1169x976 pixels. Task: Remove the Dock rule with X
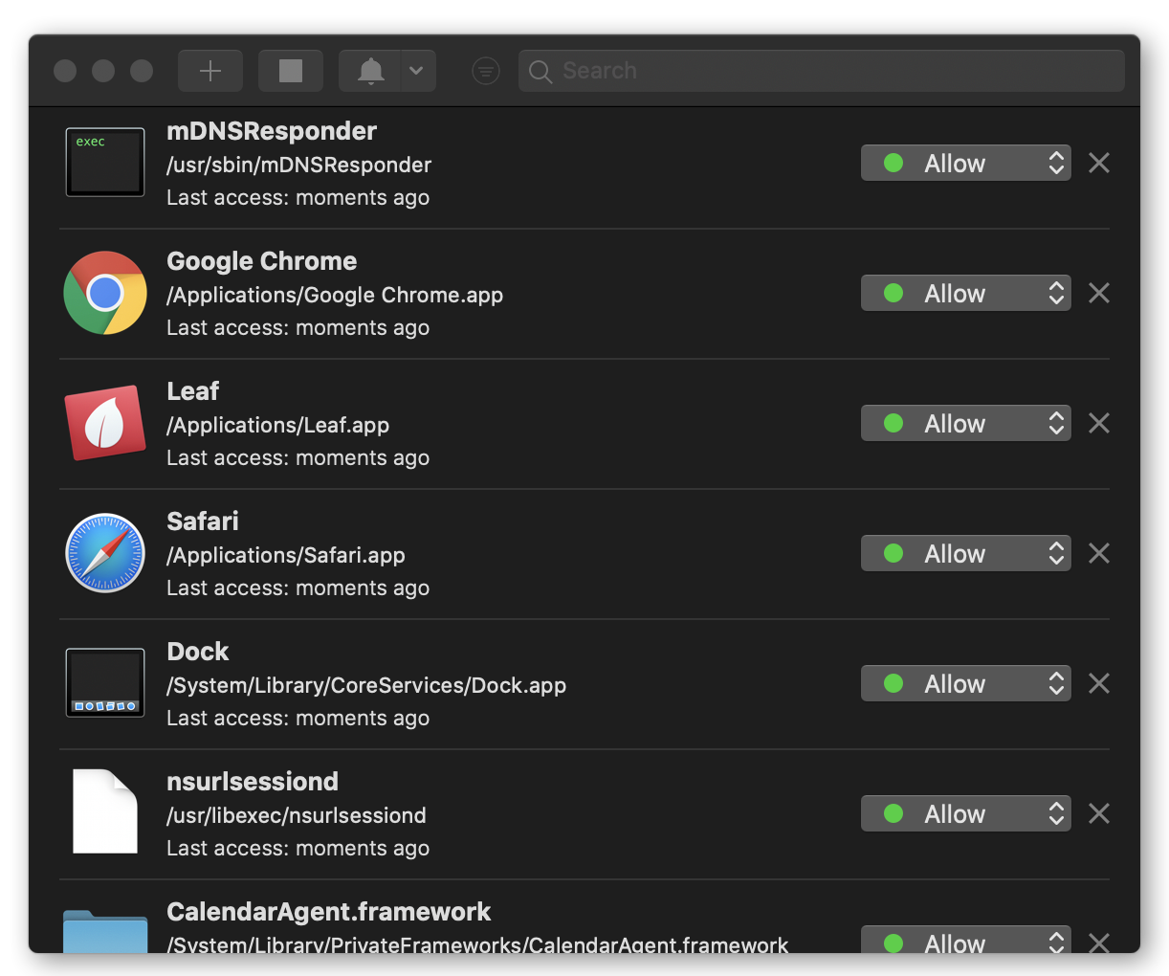(x=1099, y=683)
